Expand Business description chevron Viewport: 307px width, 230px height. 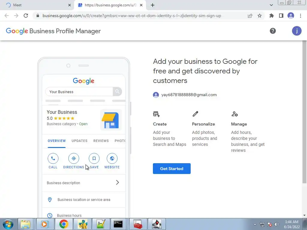coord(117,182)
